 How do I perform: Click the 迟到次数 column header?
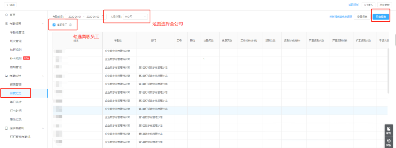pyautogui.click(x=271, y=40)
